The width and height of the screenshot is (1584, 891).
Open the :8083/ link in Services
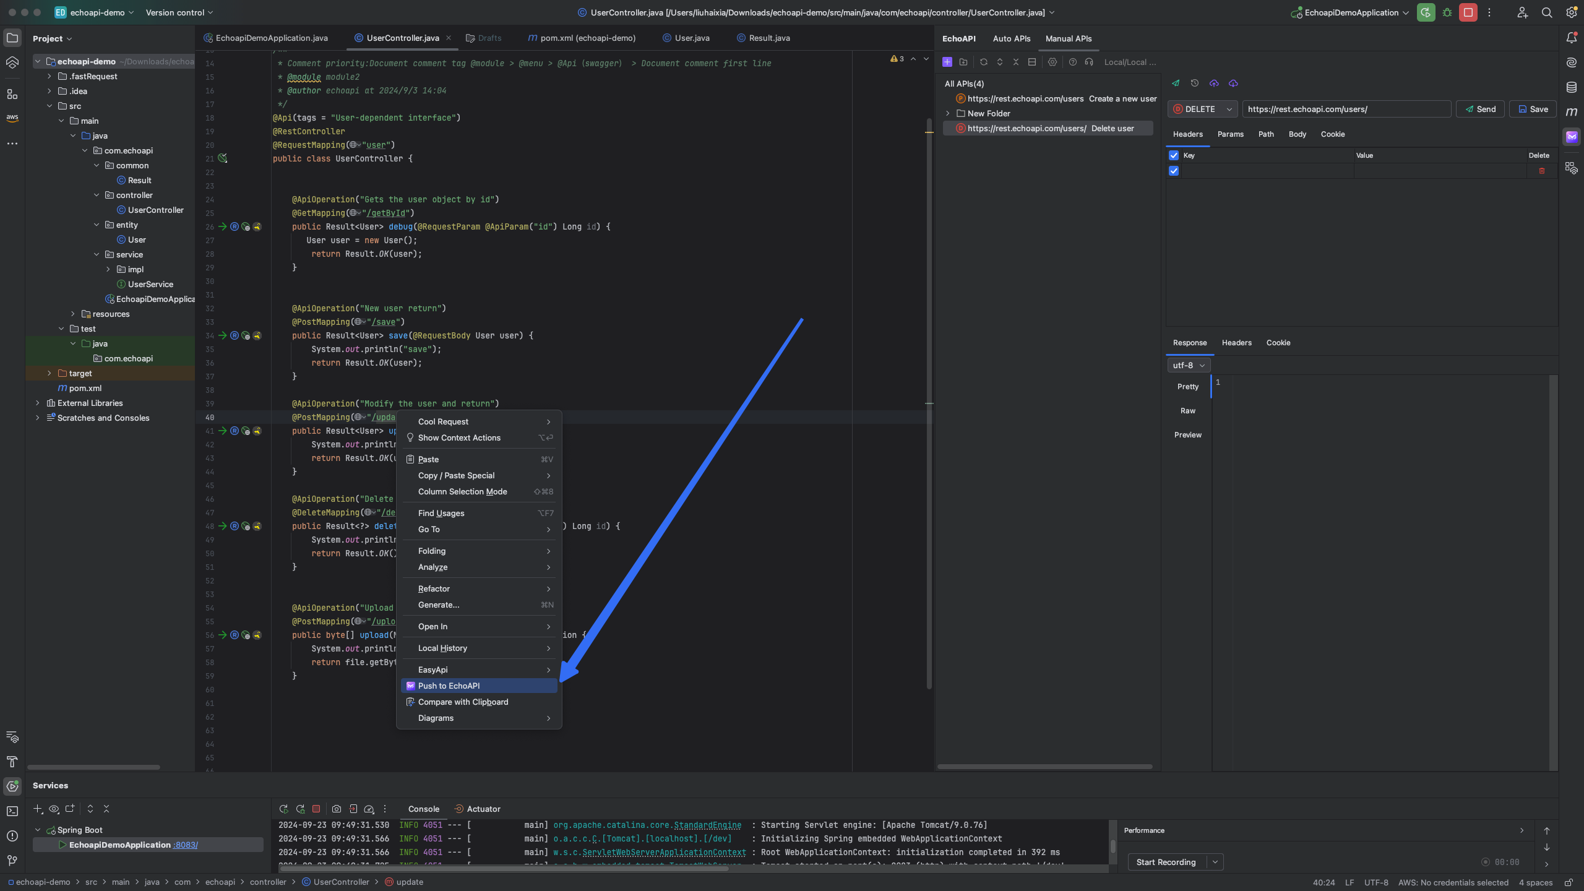(x=186, y=845)
